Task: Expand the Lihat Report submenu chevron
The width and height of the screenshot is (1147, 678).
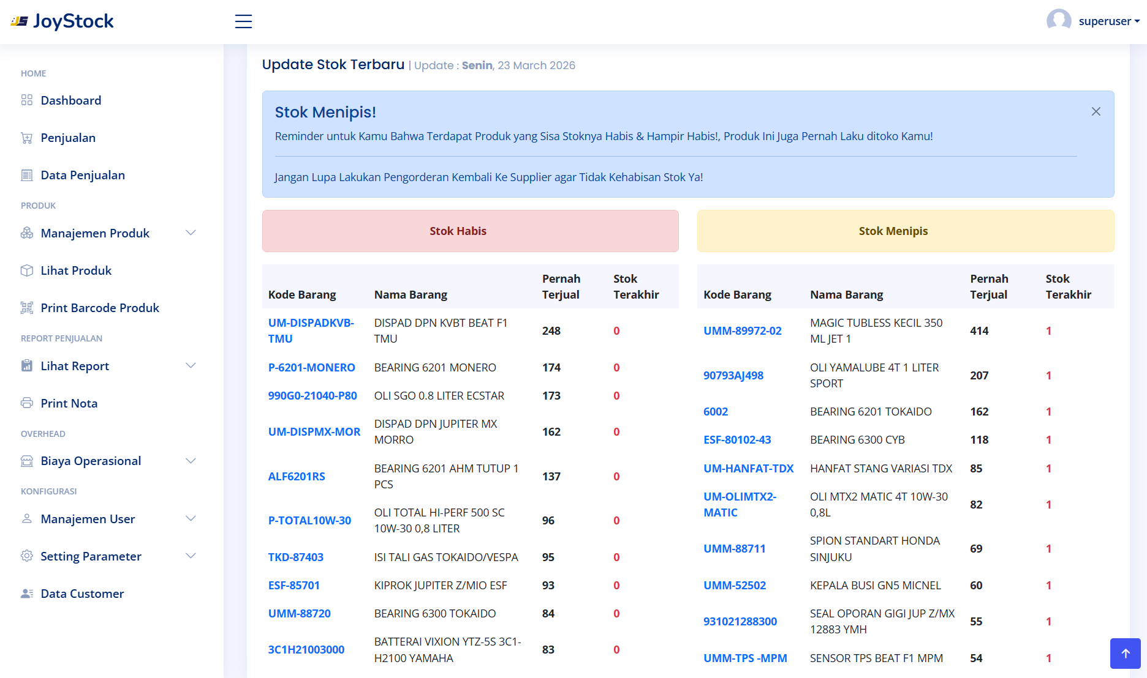Action: click(x=191, y=366)
